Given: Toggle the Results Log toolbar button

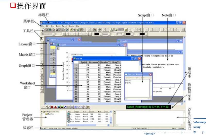Looking at the screenshot, I should (119, 30).
